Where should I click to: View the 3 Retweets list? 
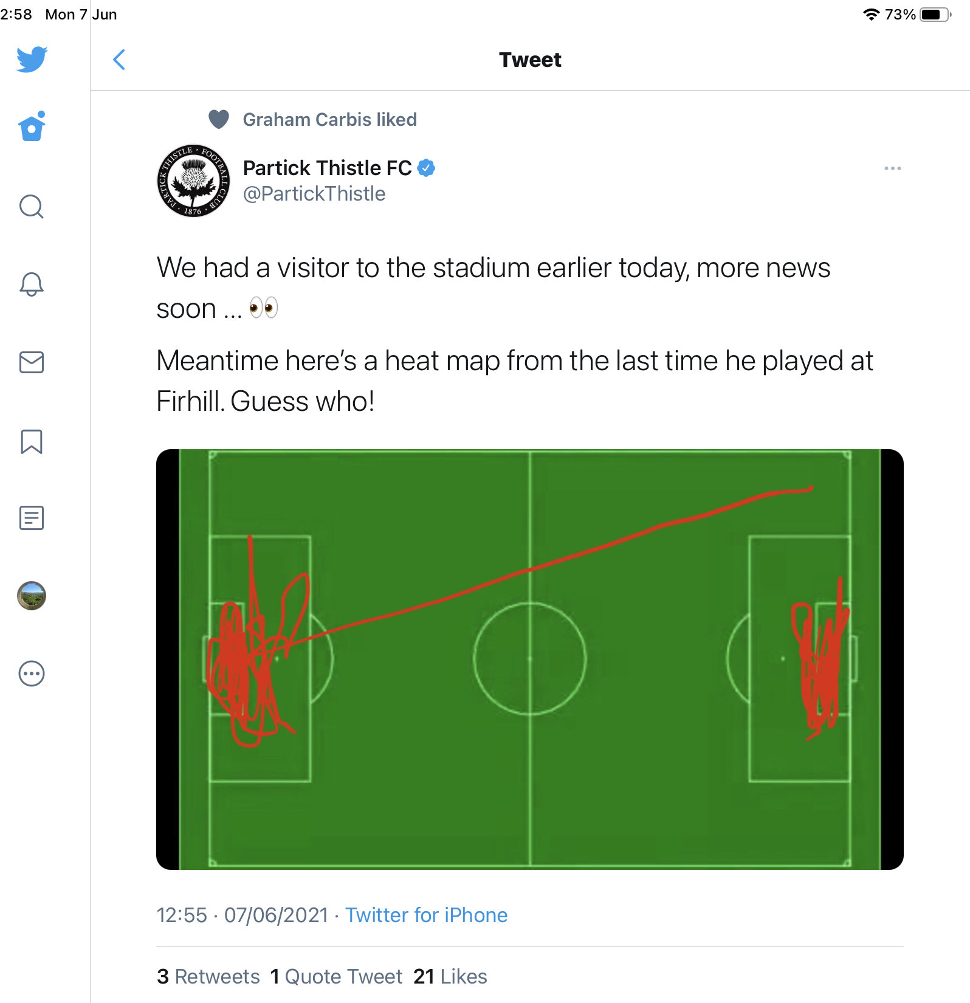click(208, 976)
